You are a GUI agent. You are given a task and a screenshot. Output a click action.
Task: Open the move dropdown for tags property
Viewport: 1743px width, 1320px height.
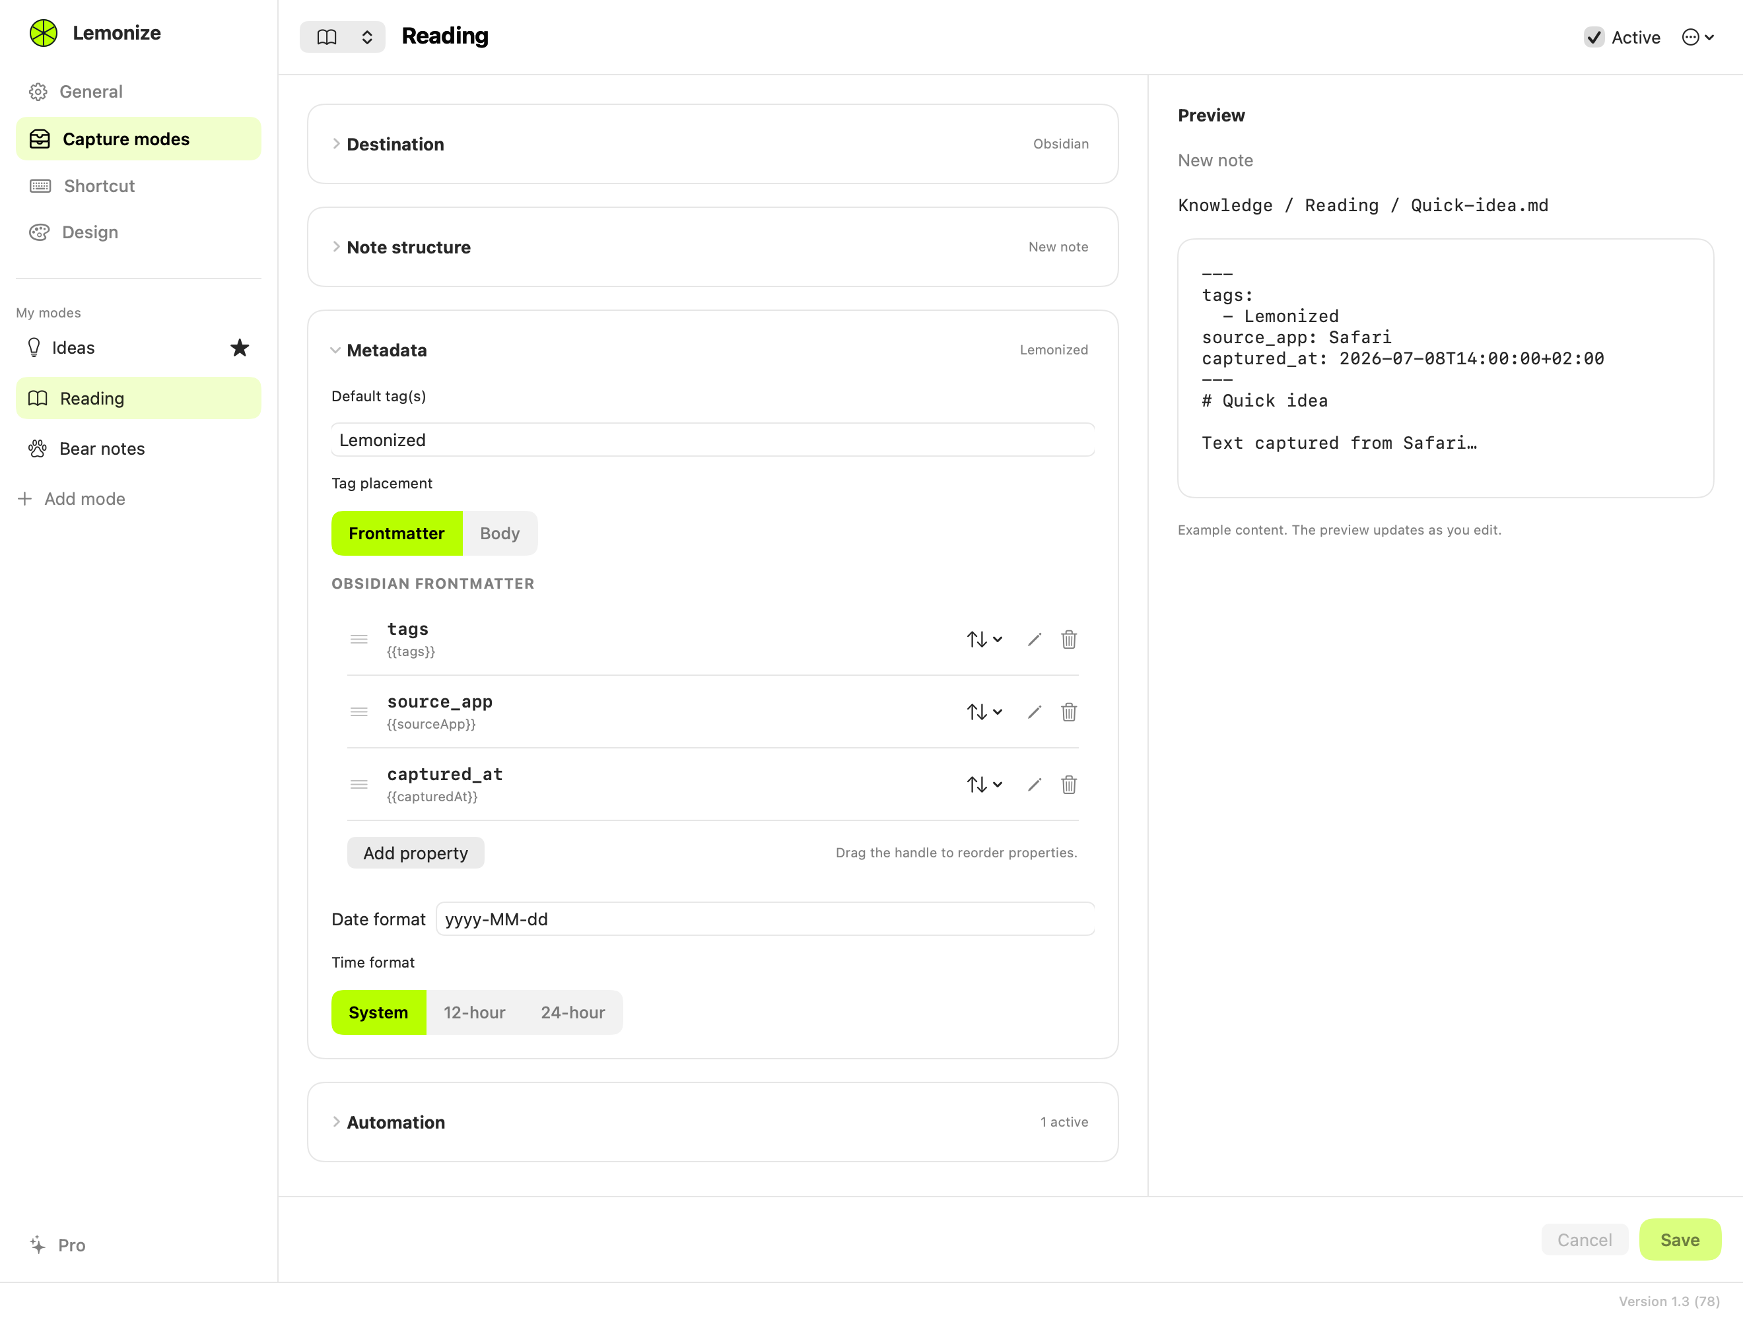pos(984,639)
